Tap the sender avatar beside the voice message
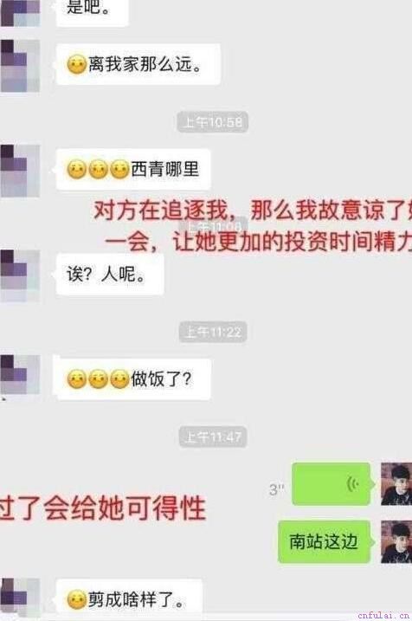The width and height of the screenshot is (412, 621). 396,483
